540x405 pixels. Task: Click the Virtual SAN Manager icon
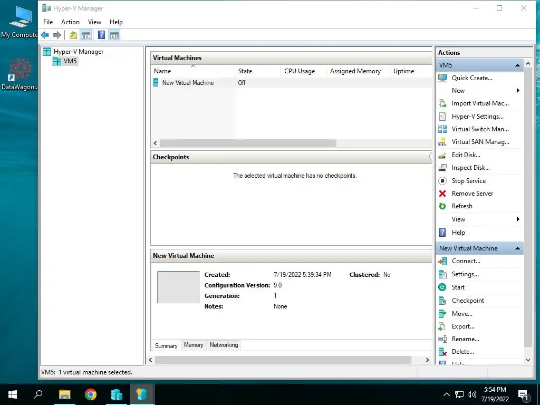pos(442,142)
